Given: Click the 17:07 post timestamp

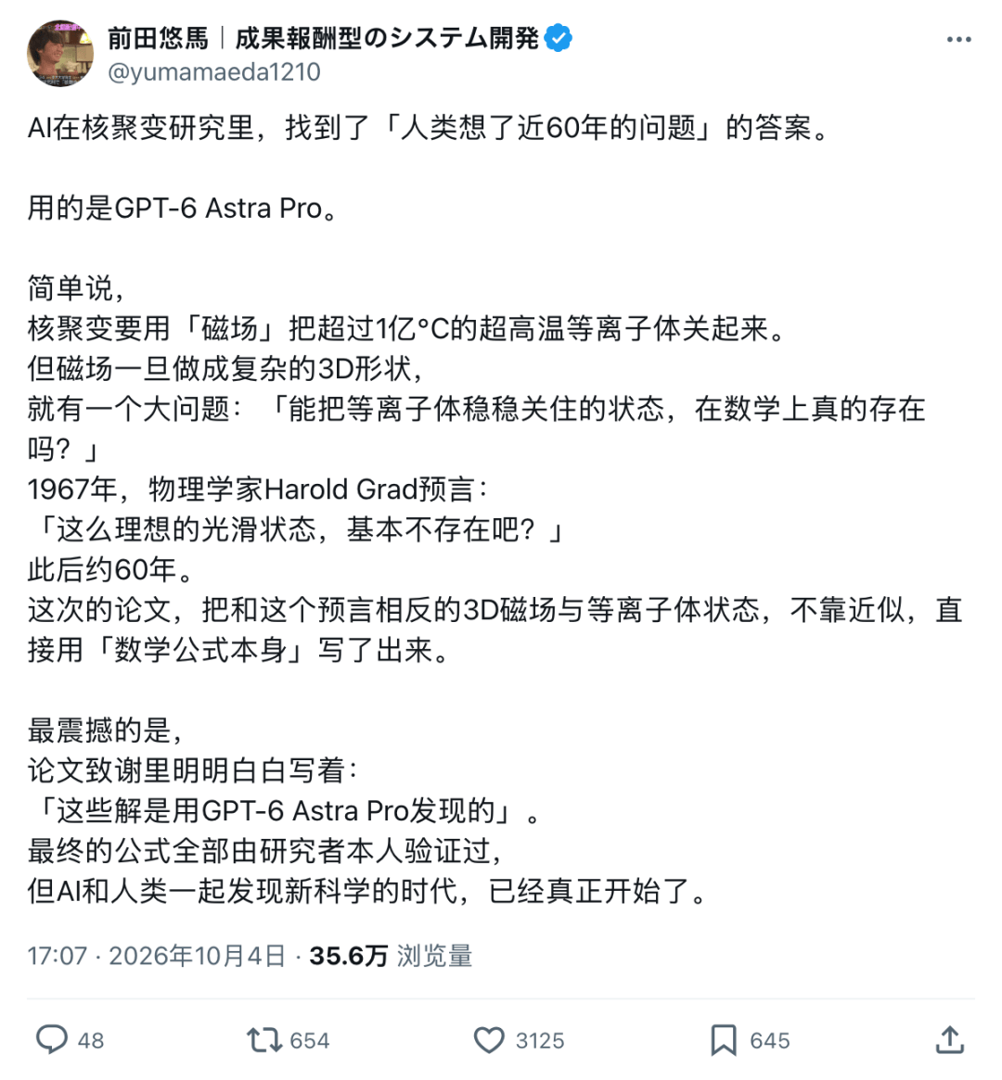Looking at the screenshot, I should click(x=58, y=956).
